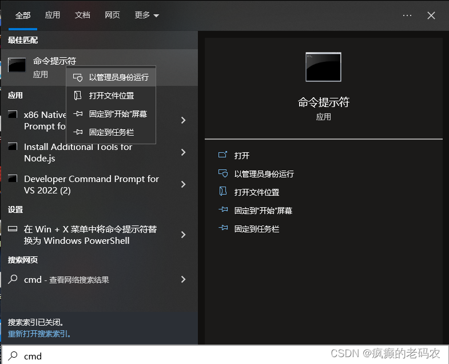Switch to 文档 tab
The image size is (449, 364).
point(82,15)
